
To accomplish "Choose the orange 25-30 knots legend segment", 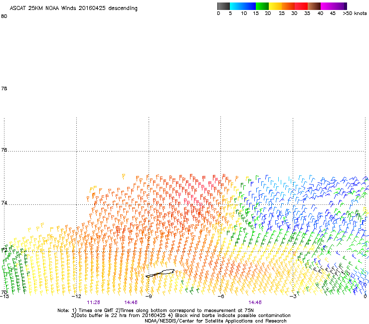I will [288, 6].
